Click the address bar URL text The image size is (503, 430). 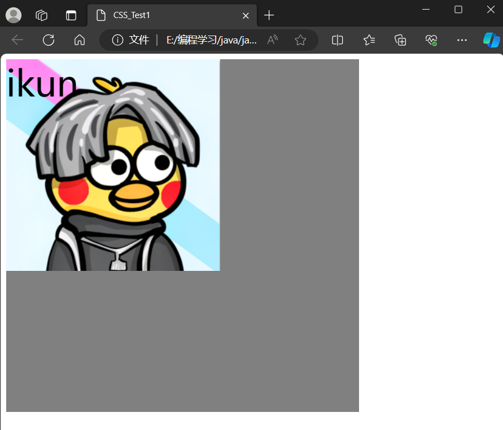(211, 40)
